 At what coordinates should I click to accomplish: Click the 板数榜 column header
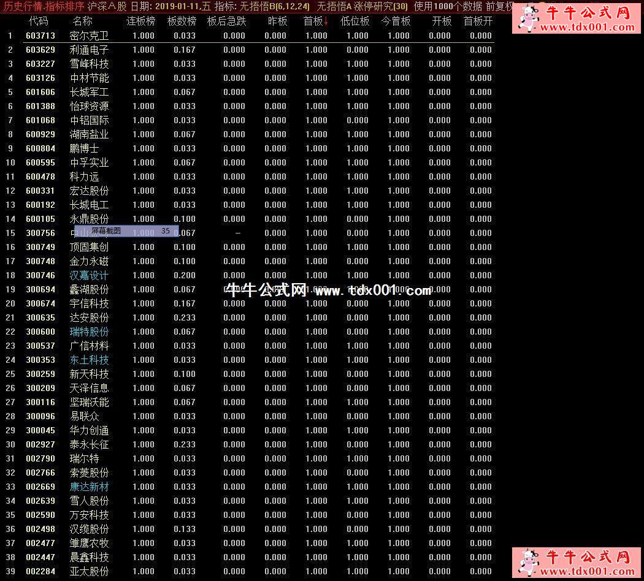[182, 21]
